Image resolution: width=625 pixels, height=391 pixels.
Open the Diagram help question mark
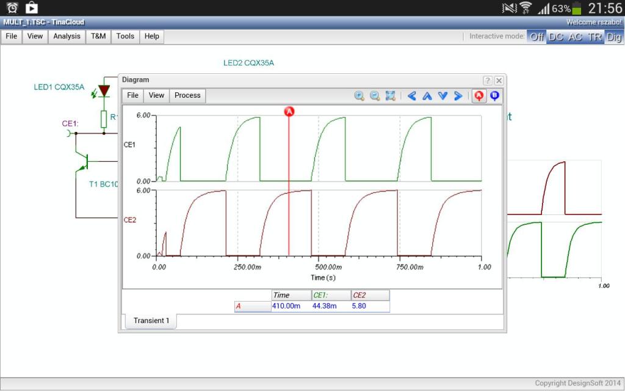[x=487, y=81]
